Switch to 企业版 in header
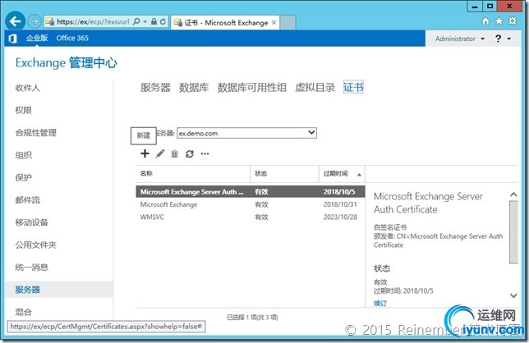The width and height of the screenshot is (529, 343). [37, 39]
